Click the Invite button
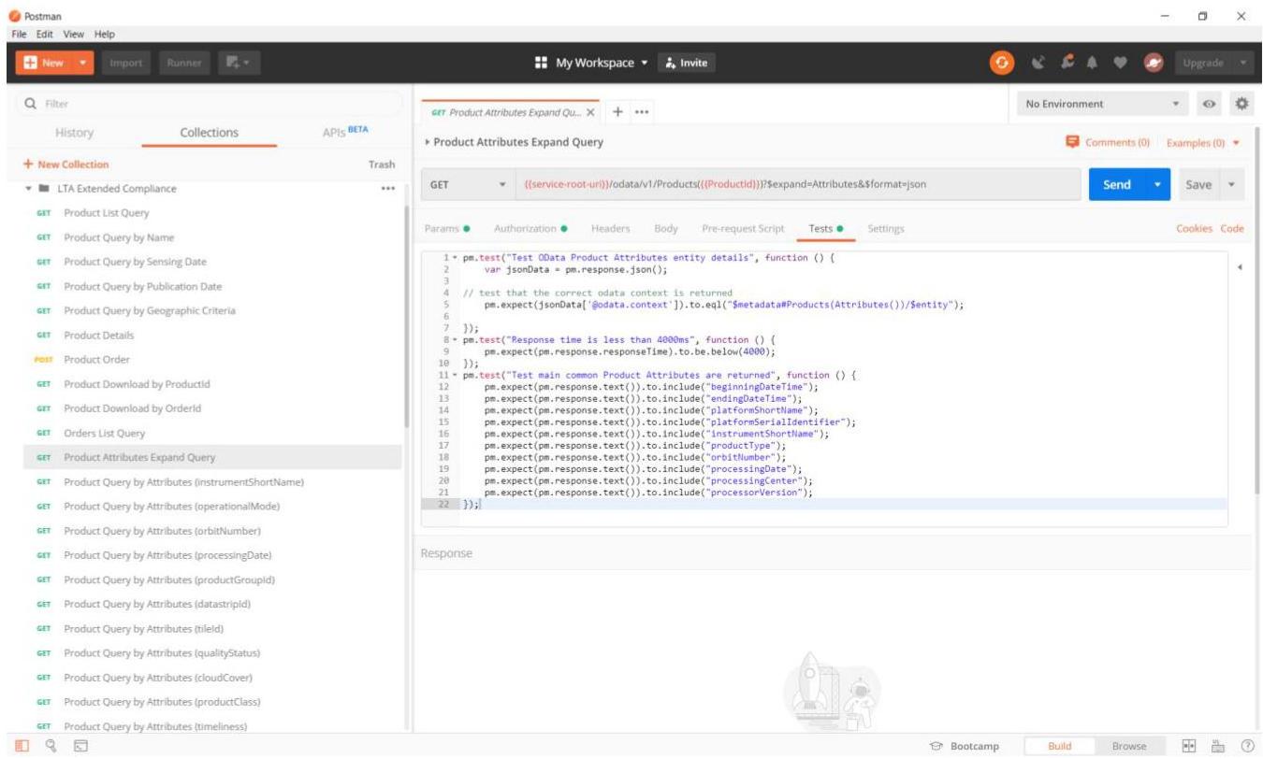 point(687,63)
